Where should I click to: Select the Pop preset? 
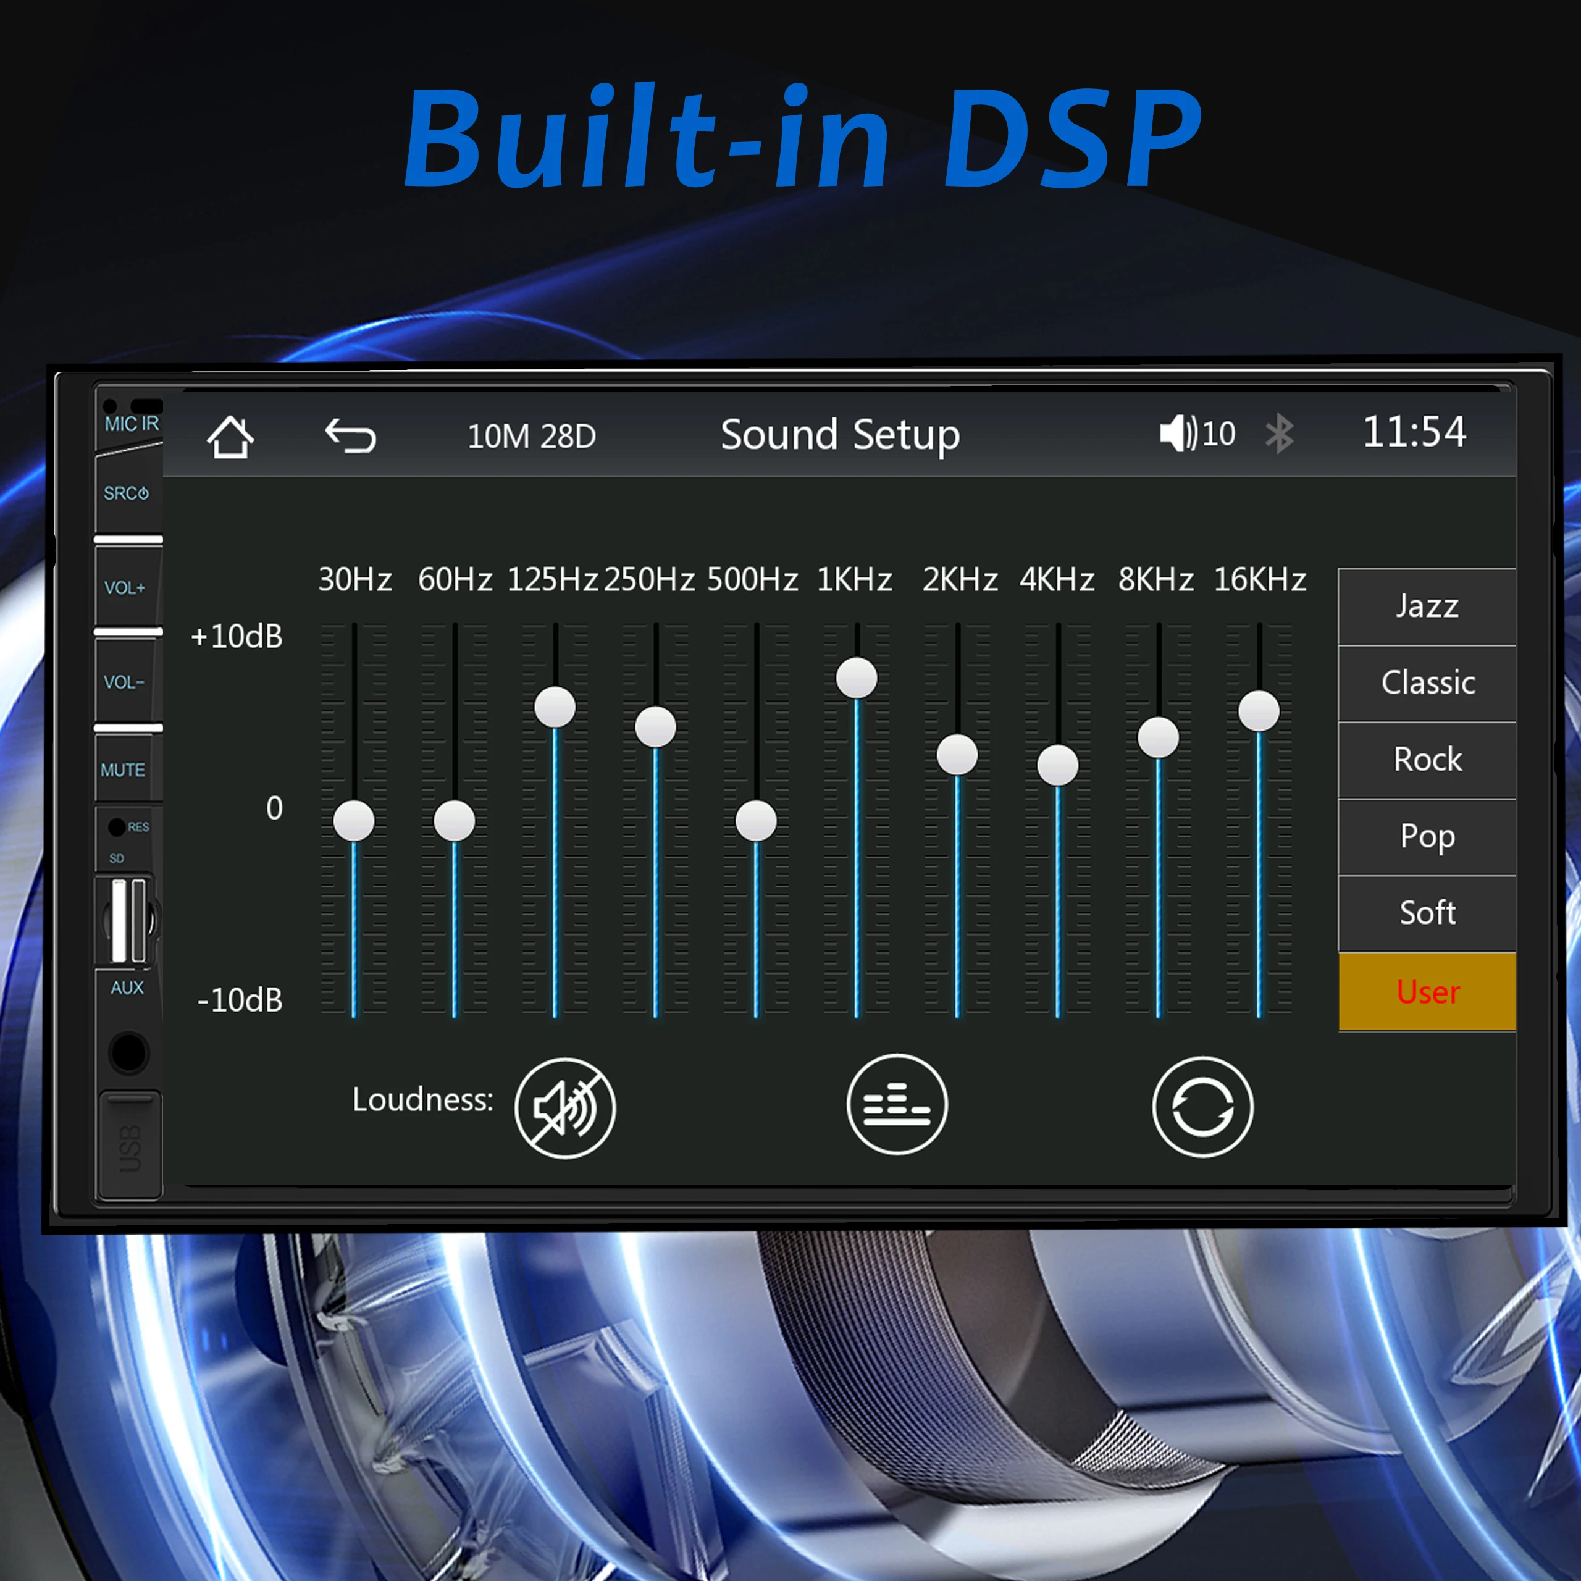(1427, 836)
